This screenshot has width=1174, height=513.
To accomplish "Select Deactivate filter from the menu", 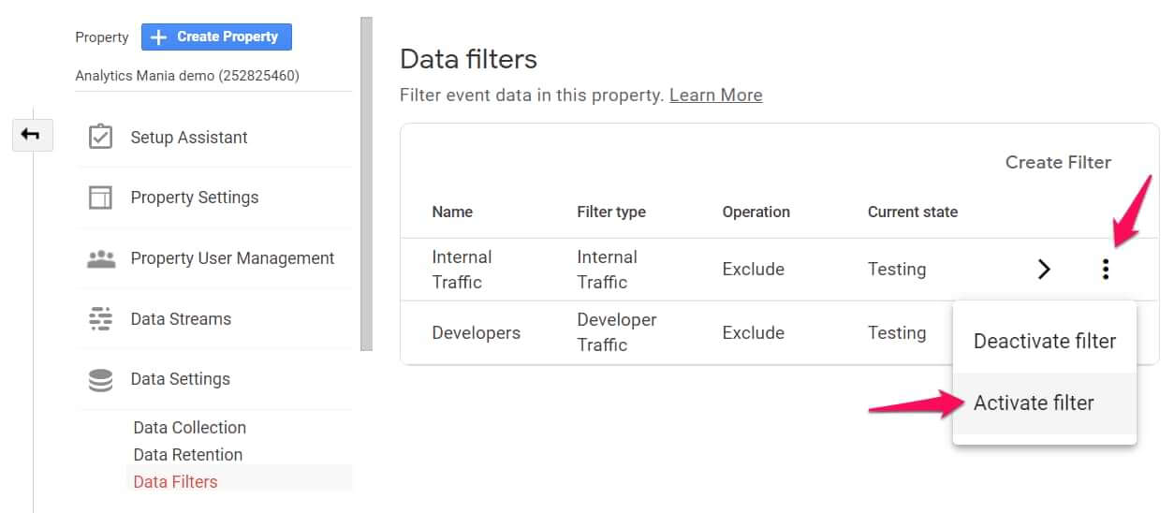I will [x=1044, y=341].
